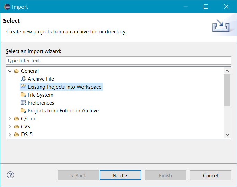The height and width of the screenshot is (187, 237).
Task: Collapse the General category
Action: (x=10, y=71)
